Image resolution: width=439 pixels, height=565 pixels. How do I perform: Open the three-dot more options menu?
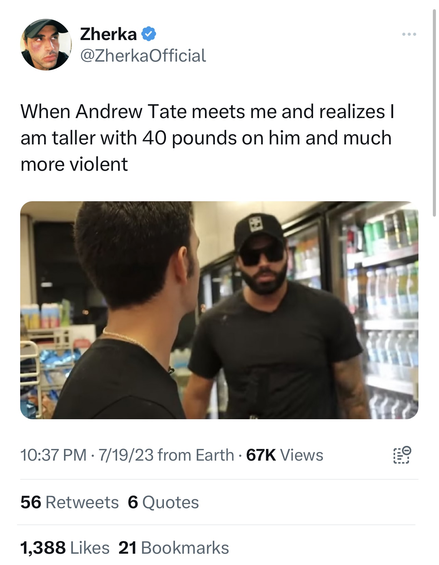point(409,34)
